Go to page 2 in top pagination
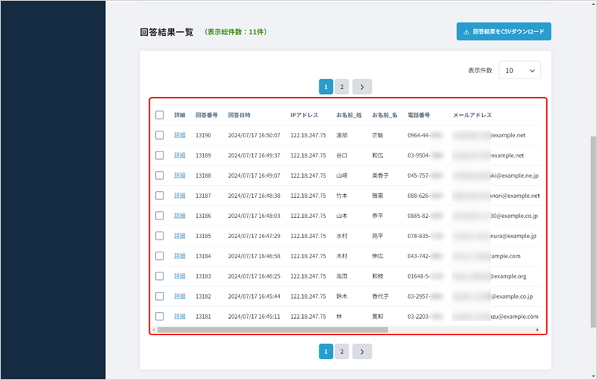The width and height of the screenshot is (597, 380). point(342,87)
